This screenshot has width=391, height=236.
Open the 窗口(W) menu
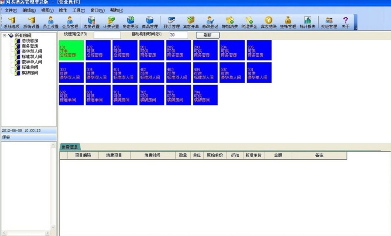tap(97, 10)
